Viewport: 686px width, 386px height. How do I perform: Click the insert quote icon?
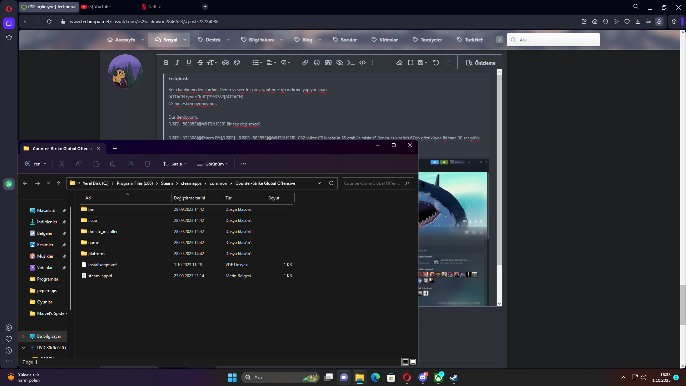pyautogui.click(x=328, y=63)
